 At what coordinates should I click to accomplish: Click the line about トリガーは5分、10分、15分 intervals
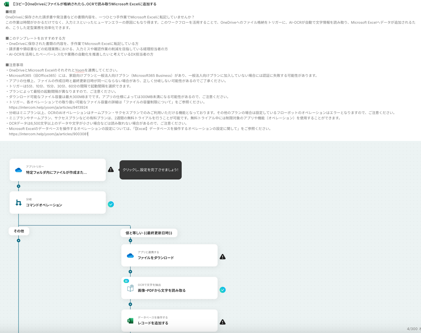click(69, 86)
